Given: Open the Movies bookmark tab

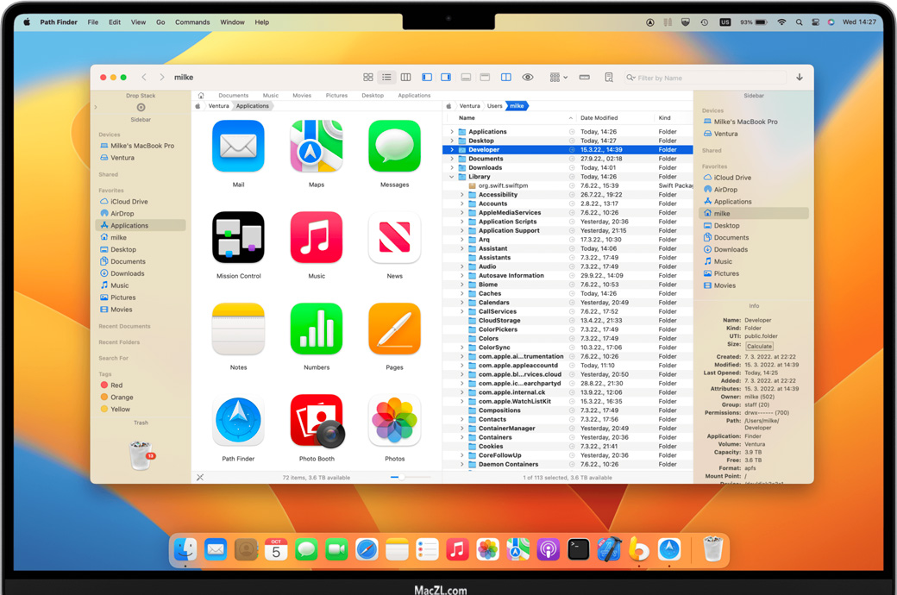Looking at the screenshot, I should click(x=302, y=96).
